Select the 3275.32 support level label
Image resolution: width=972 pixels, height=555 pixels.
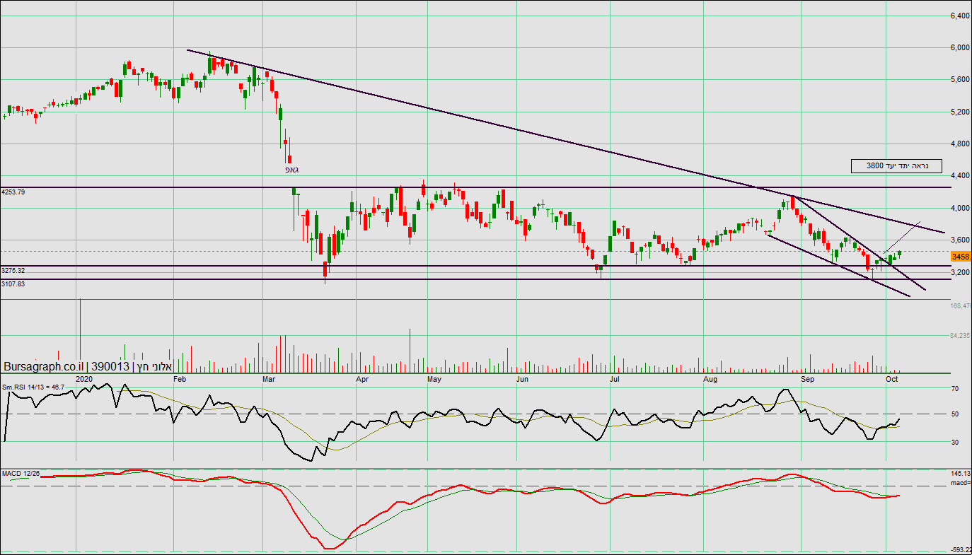(x=13, y=271)
